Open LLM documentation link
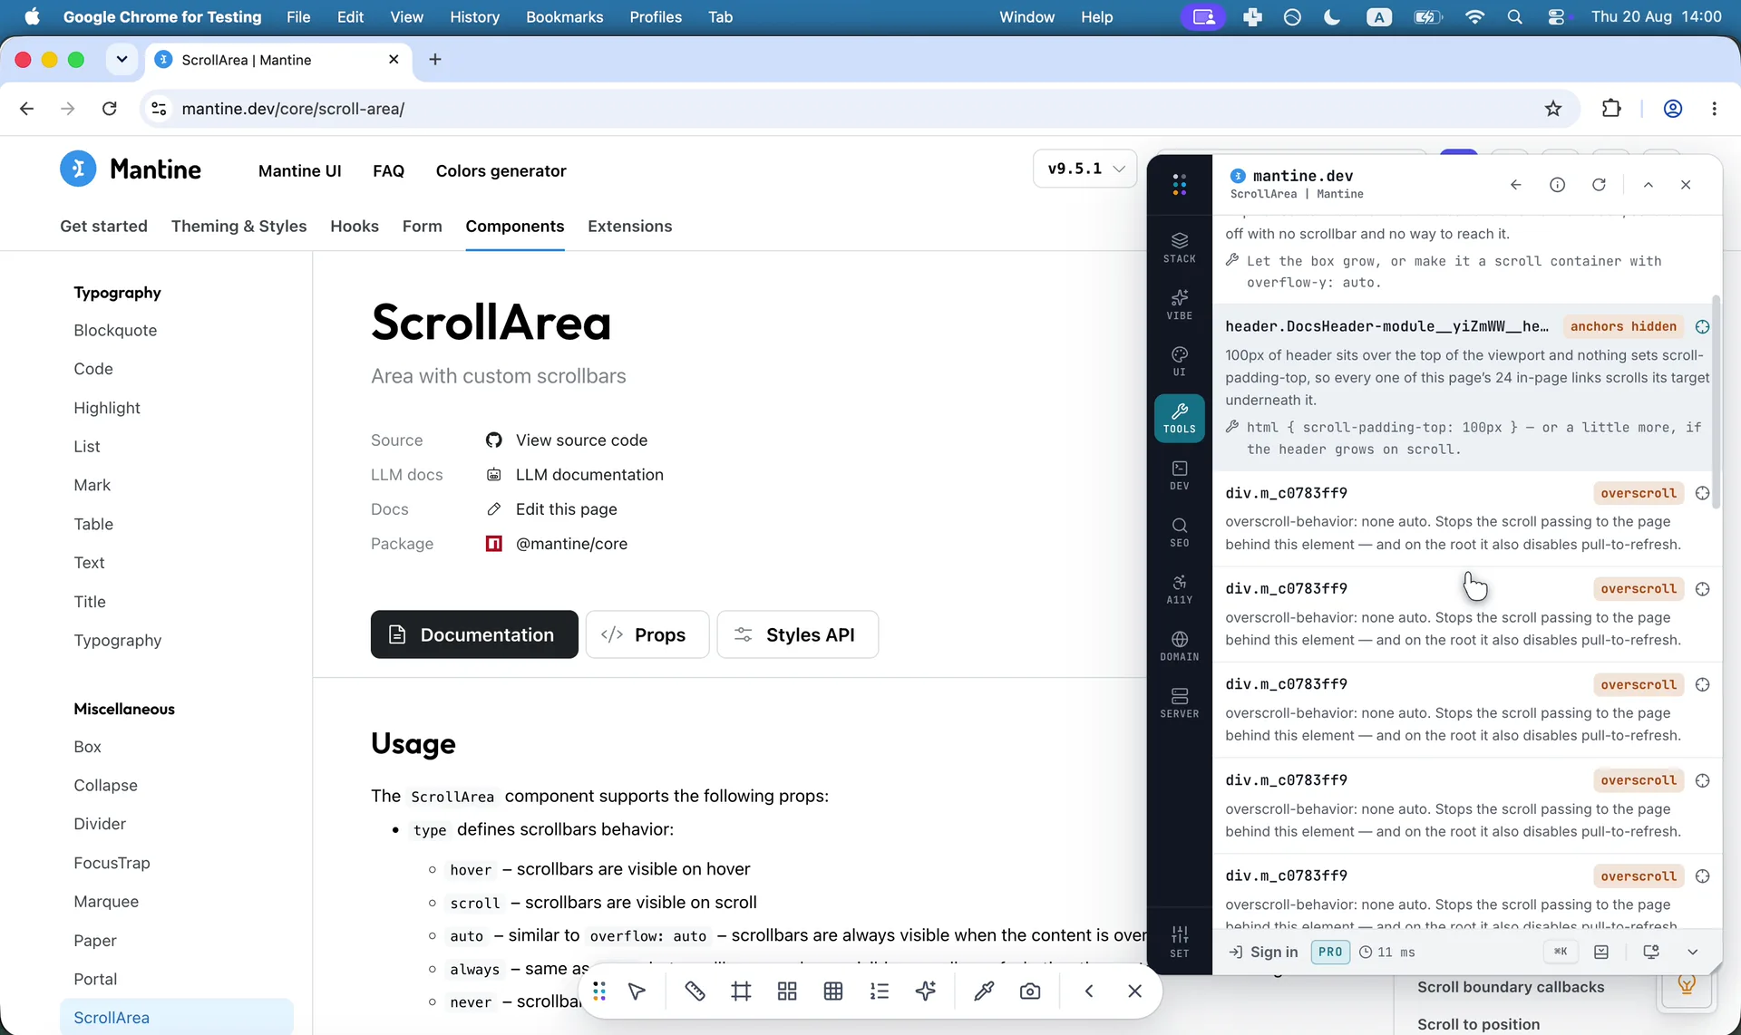 tap(589, 474)
